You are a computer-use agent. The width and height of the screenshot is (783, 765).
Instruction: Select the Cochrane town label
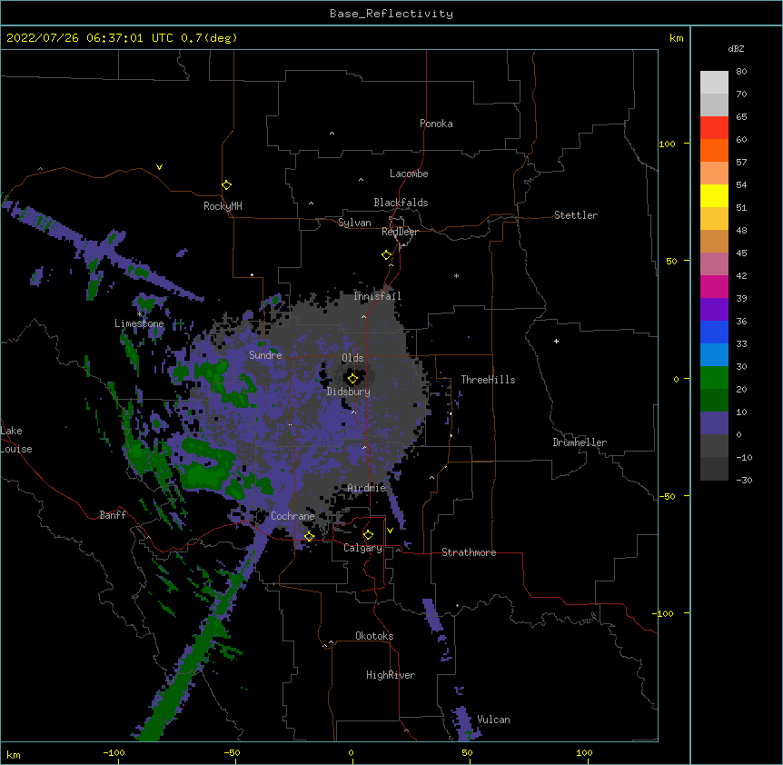(292, 516)
